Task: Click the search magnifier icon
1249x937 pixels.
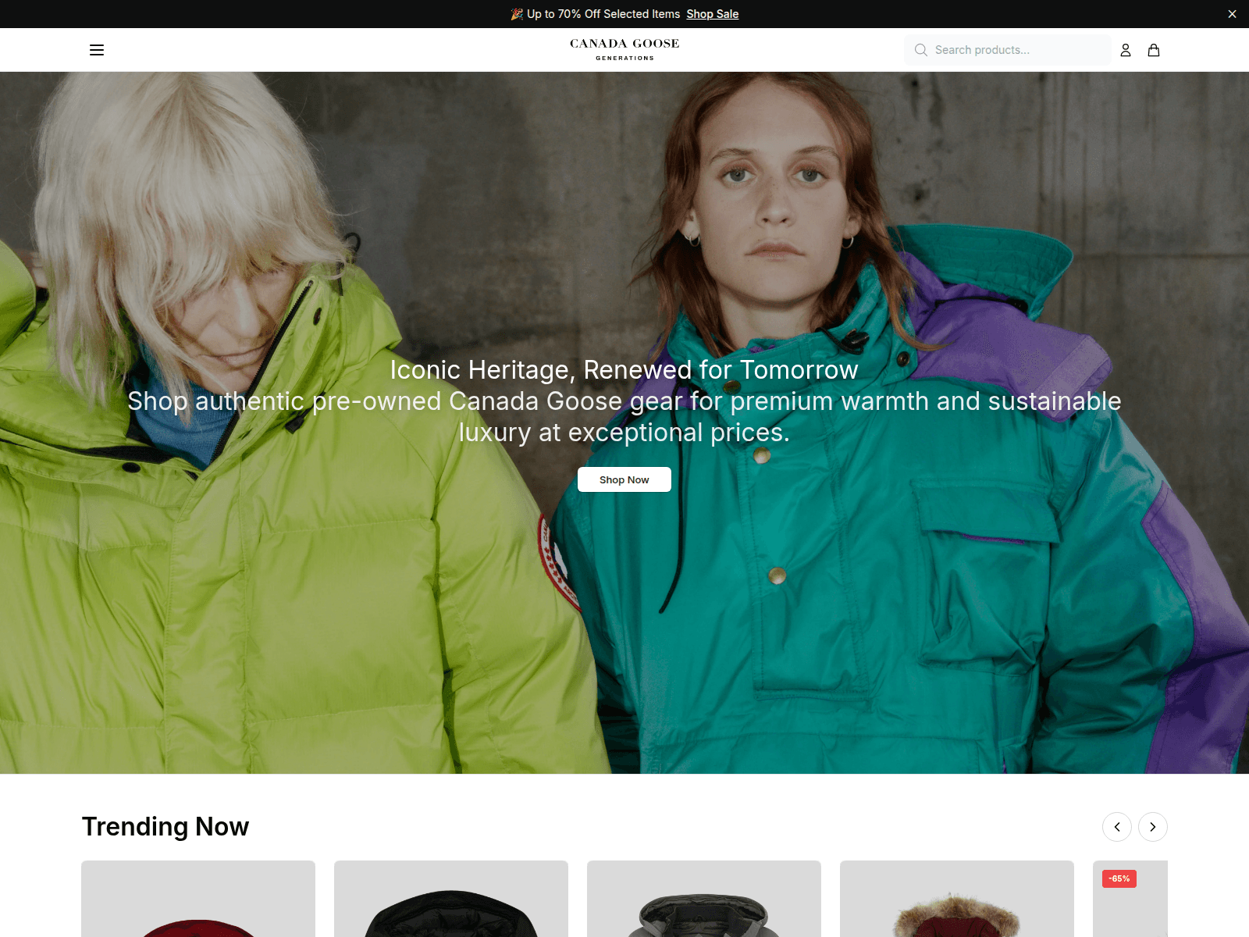Action: click(921, 50)
